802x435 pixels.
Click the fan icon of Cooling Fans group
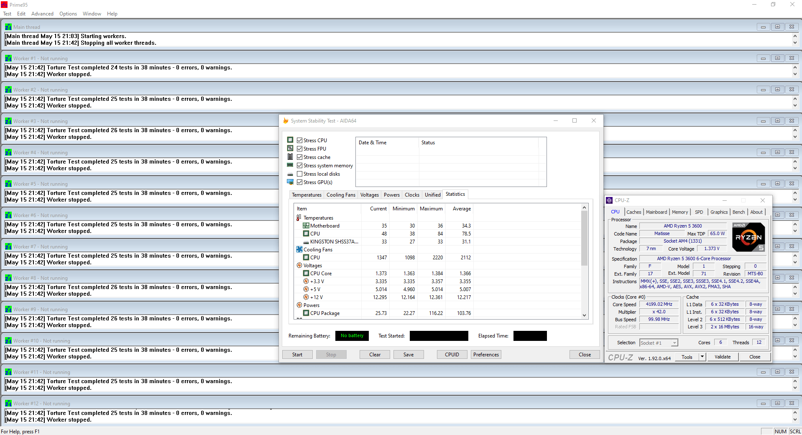tap(299, 249)
